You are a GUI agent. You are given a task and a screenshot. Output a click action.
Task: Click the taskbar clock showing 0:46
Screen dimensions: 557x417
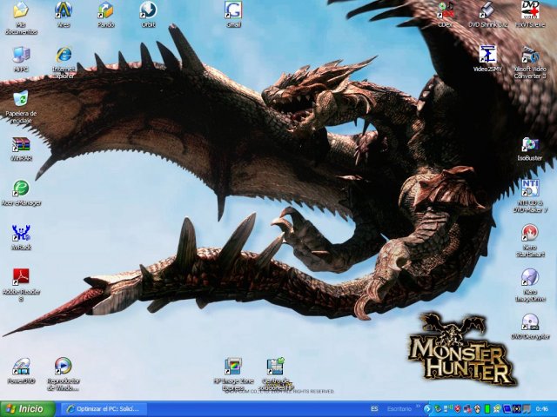coord(542,409)
